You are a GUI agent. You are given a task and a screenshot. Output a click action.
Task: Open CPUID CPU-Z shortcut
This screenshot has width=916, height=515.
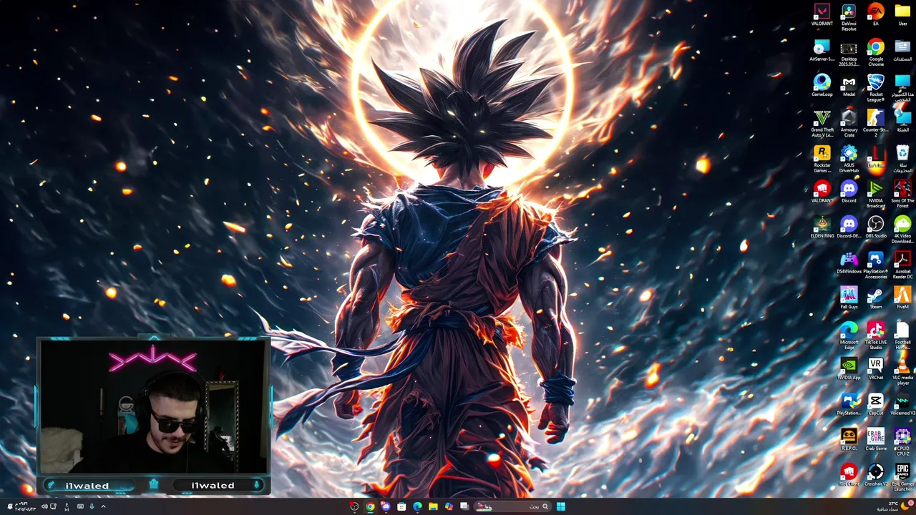coord(902,442)
